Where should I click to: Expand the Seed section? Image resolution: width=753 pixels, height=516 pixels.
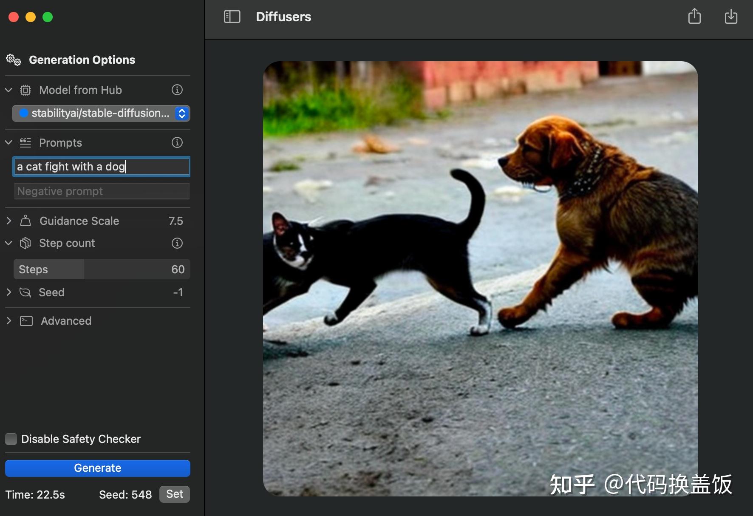8,292
